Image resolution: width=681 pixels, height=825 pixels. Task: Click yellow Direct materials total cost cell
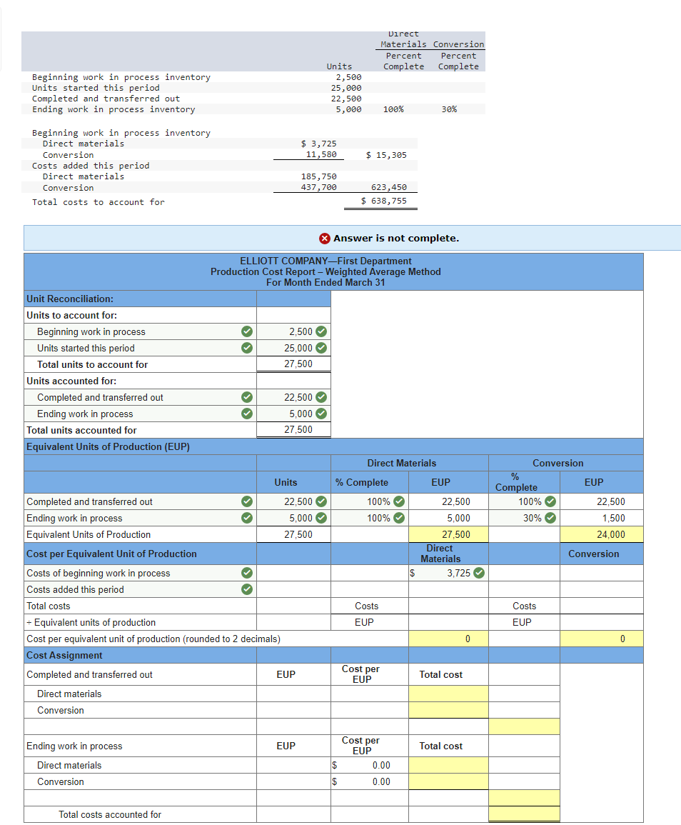(x=448, y=693)
